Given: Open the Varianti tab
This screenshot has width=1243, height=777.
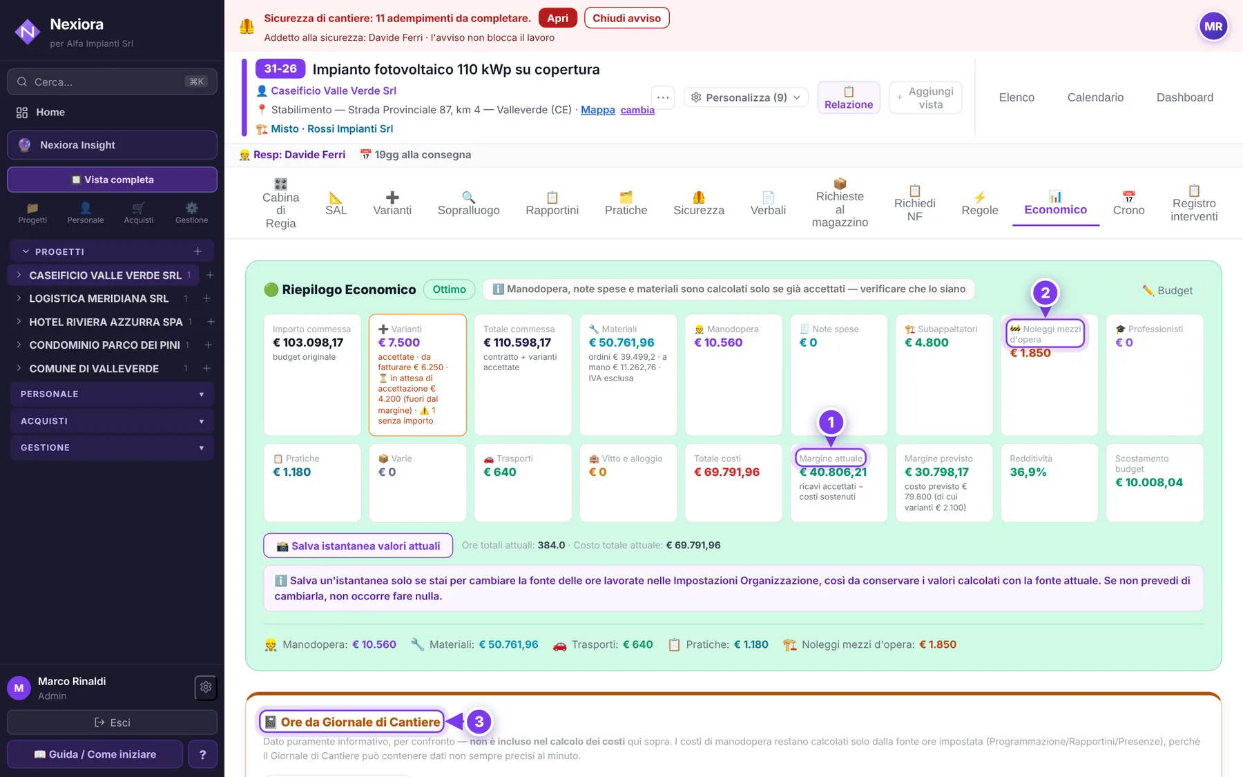Looking at the screenshot, I should (x=392, y=204).
